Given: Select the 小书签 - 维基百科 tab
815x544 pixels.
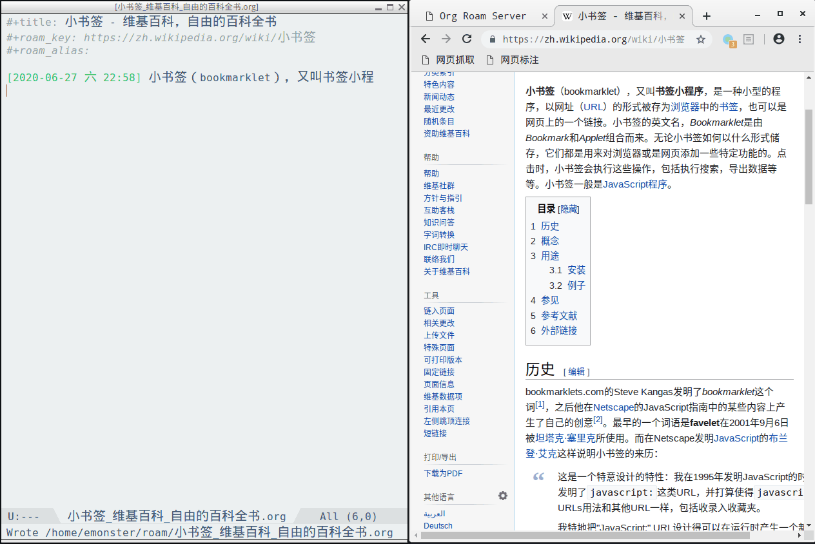Looking at the screenshot, I should pyautogui.click(x=622, y=16).
